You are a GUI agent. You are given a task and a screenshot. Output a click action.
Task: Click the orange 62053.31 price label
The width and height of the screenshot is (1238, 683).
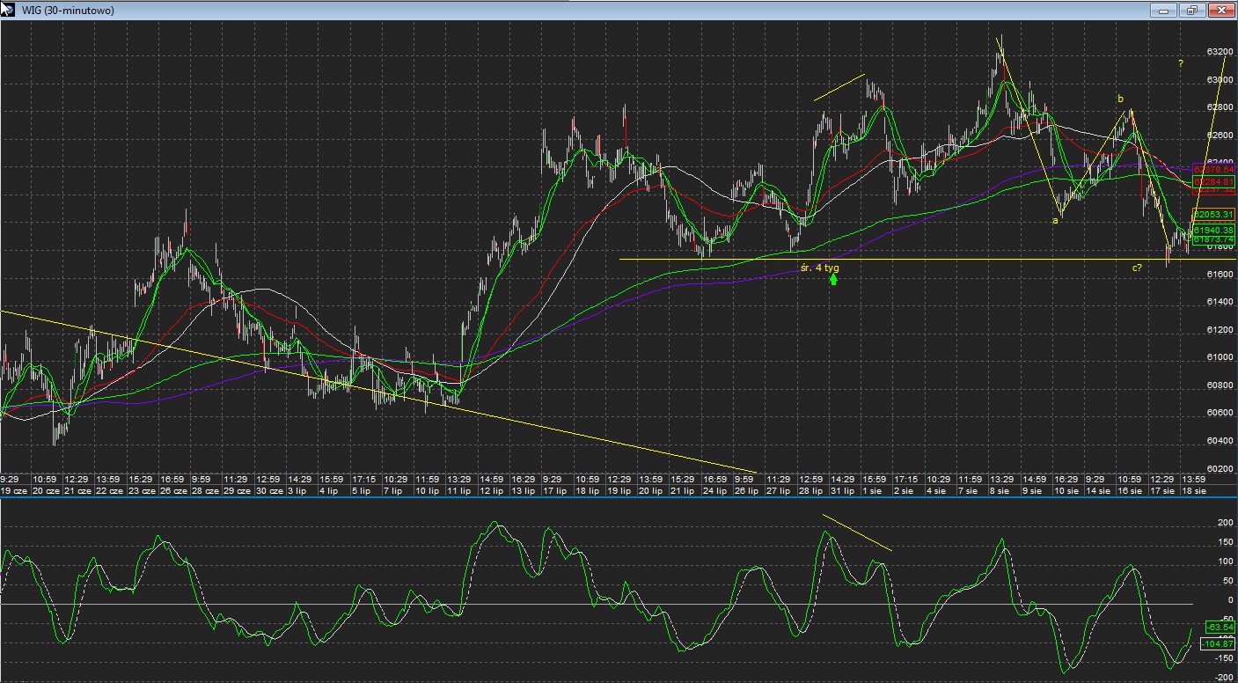pos(1214,215)
